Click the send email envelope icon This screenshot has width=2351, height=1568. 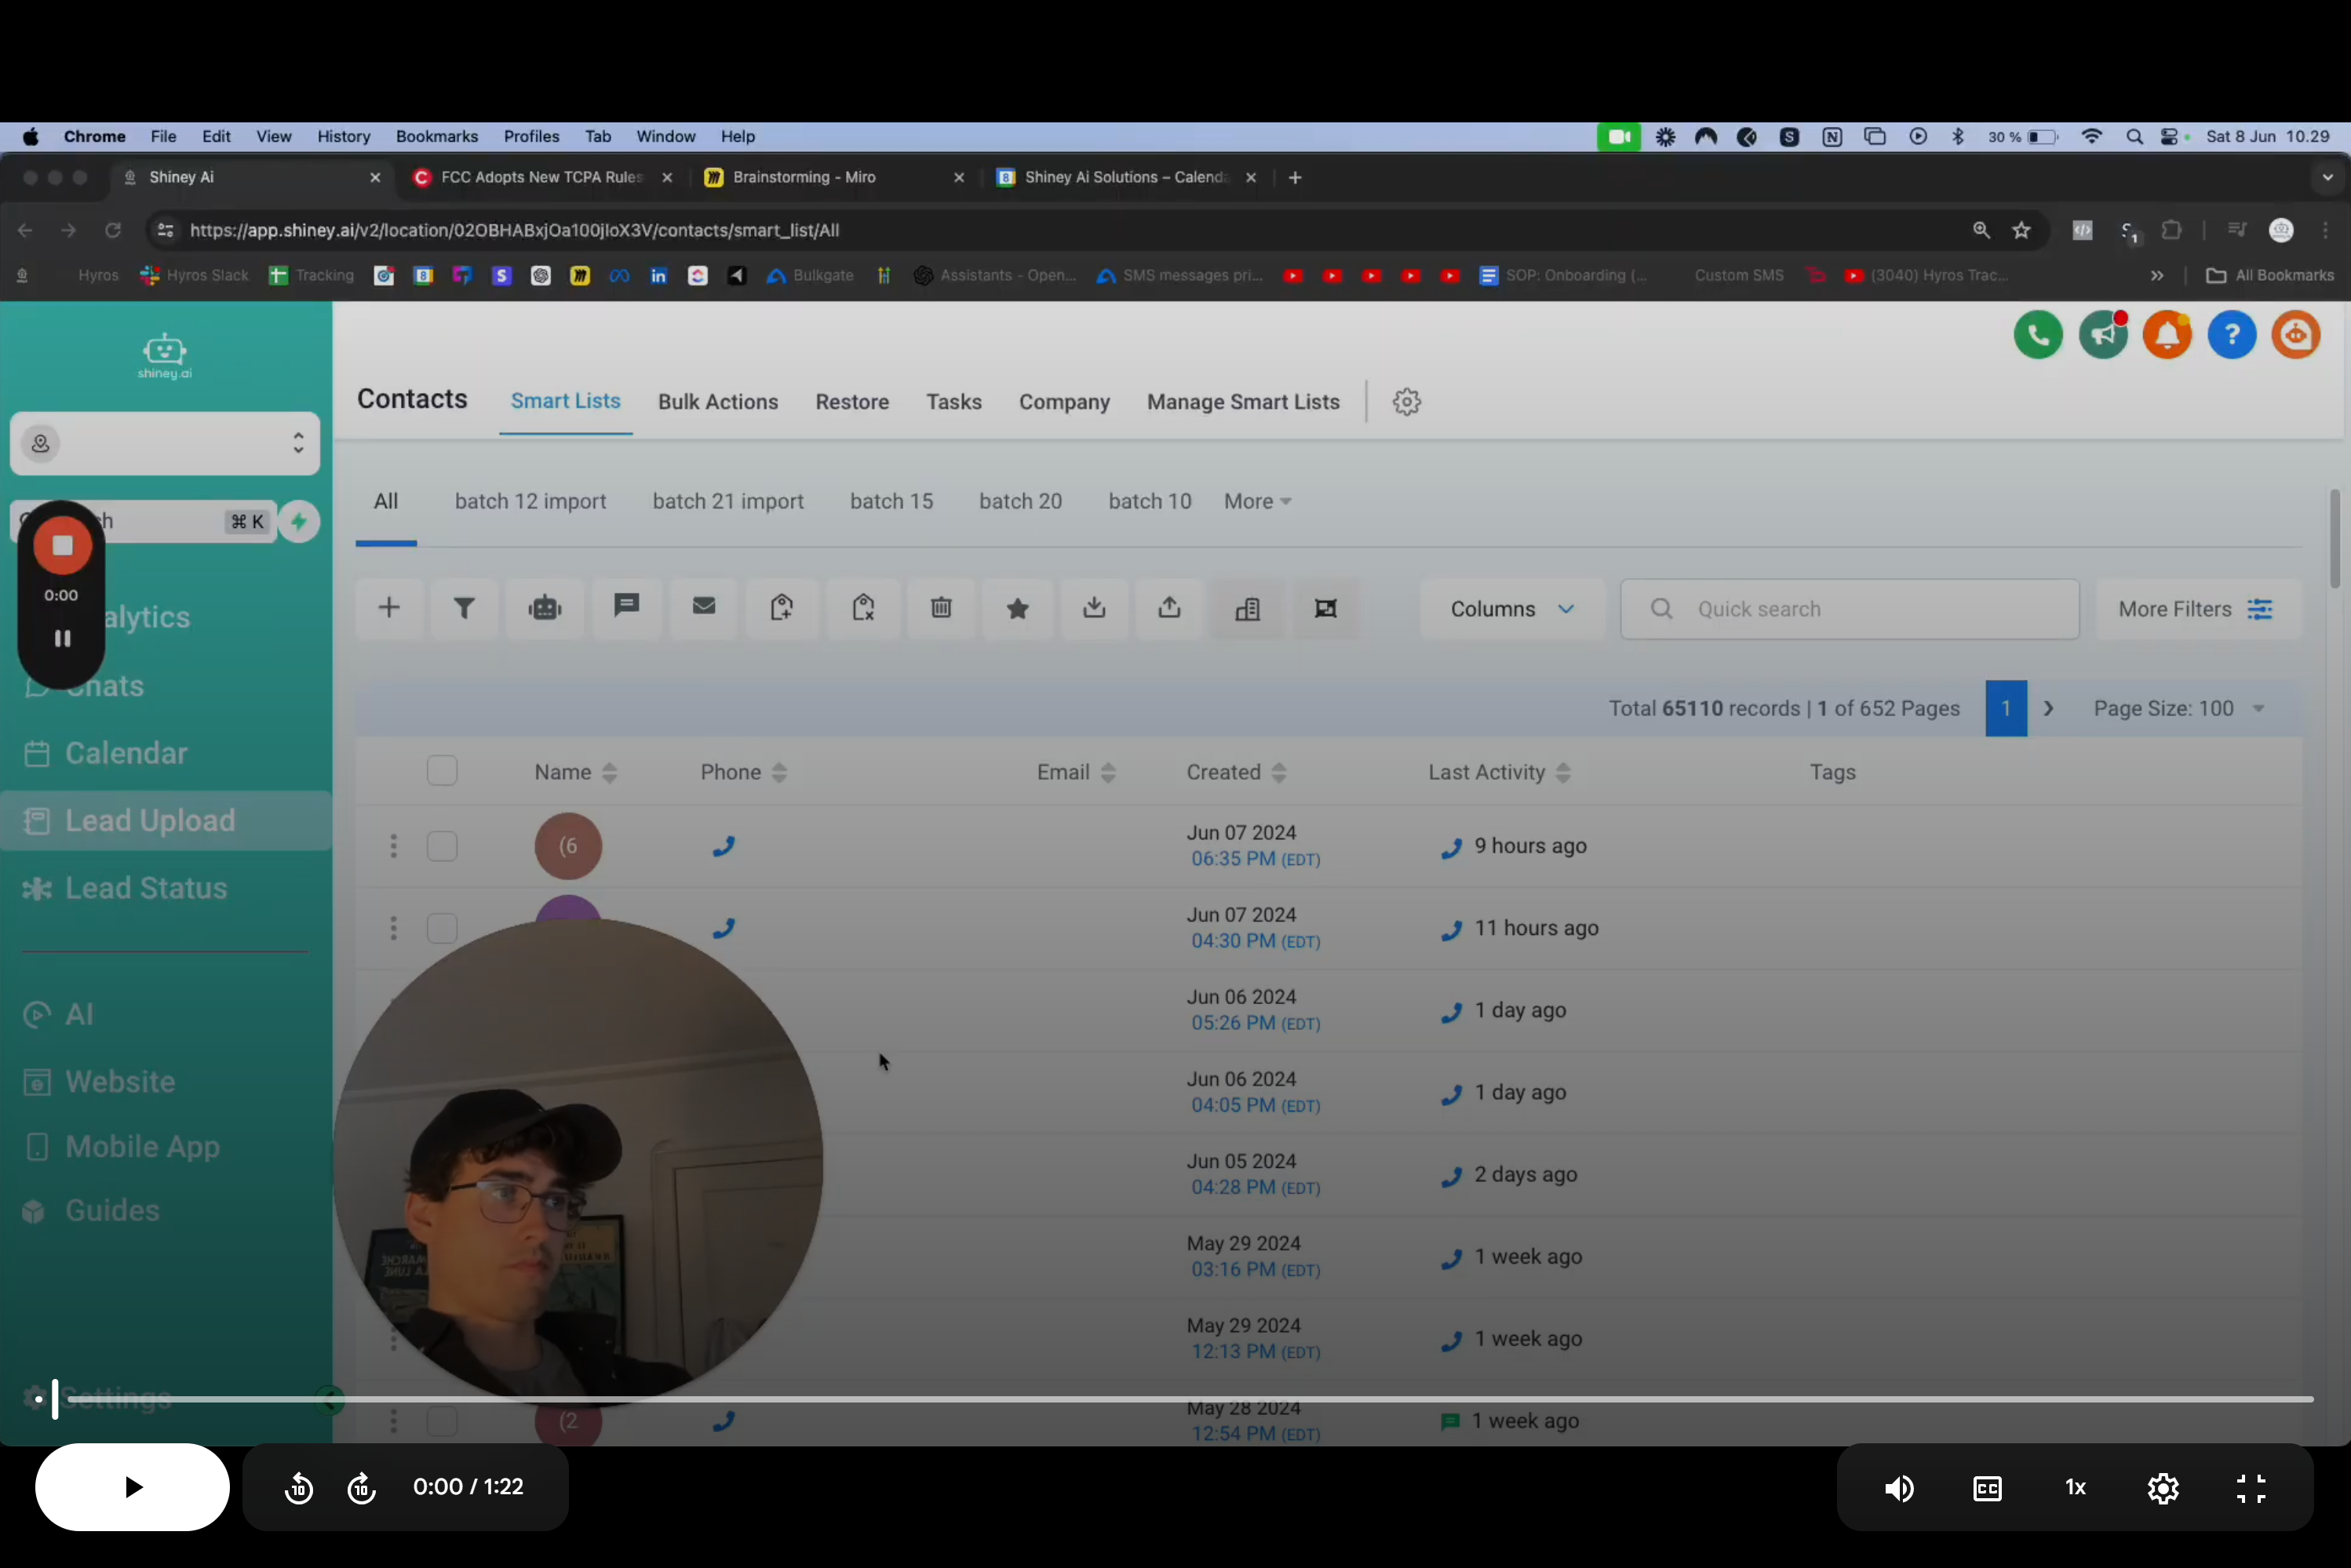705,606
